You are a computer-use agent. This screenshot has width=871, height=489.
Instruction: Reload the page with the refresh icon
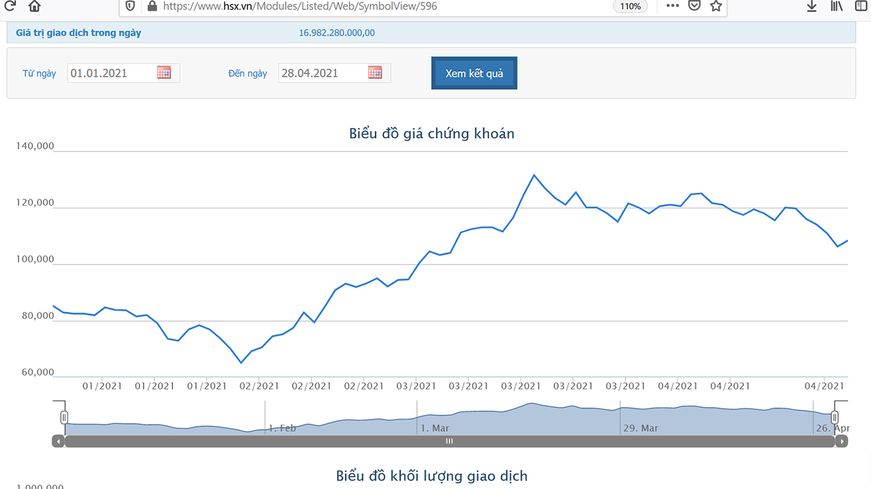point(10,6)
